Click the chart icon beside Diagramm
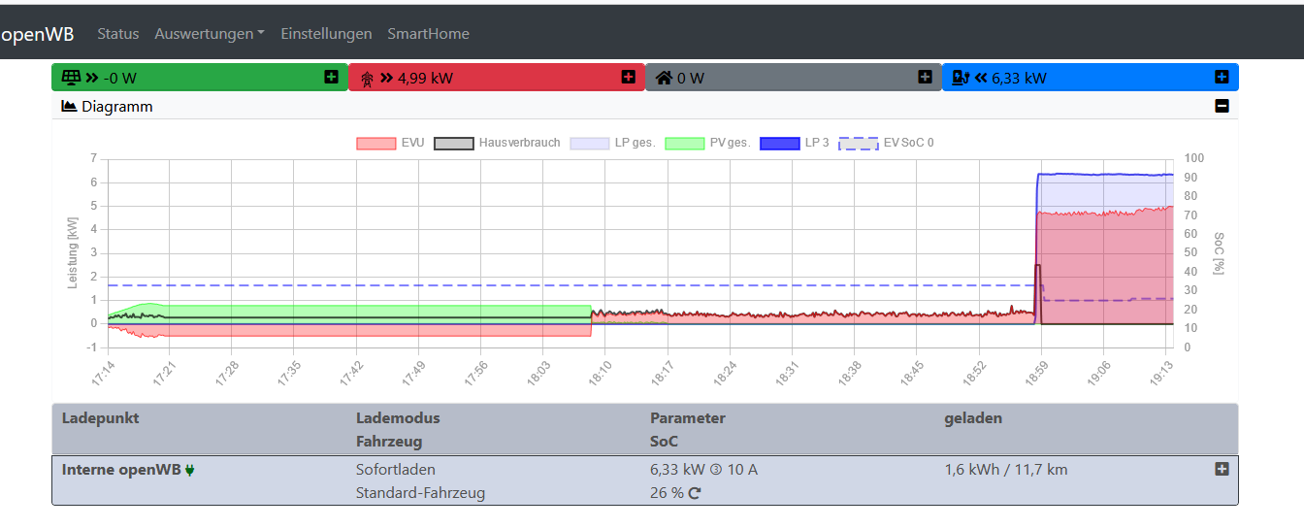This screenshot has width=1304, height=529. click(x=69, y=107)
